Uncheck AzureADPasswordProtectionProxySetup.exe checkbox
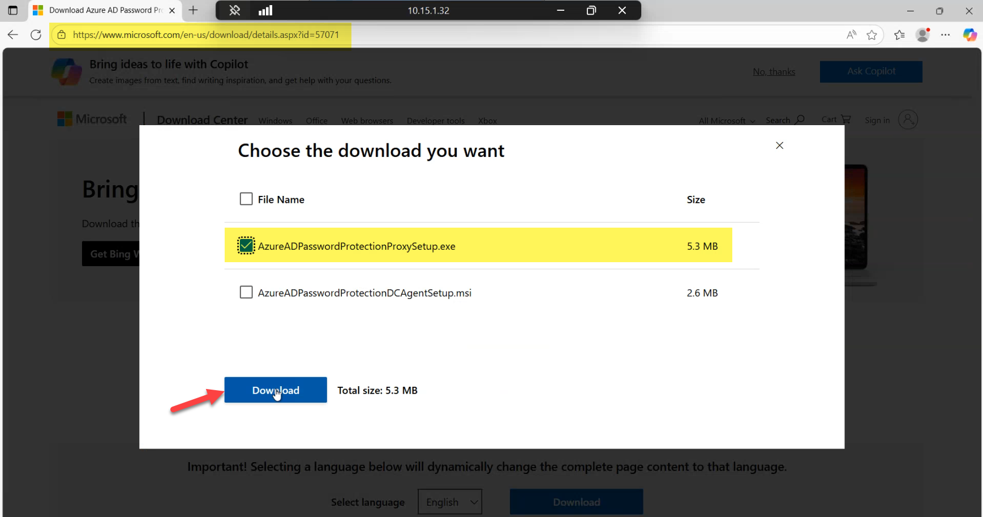983x517 pixels. click(246, 246)
